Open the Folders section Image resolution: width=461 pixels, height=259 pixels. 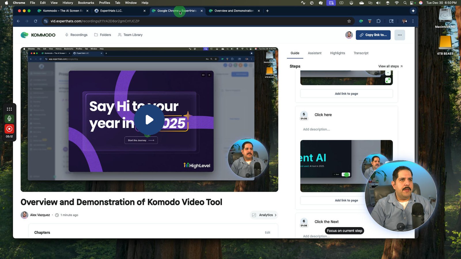(x=103, y=35)
